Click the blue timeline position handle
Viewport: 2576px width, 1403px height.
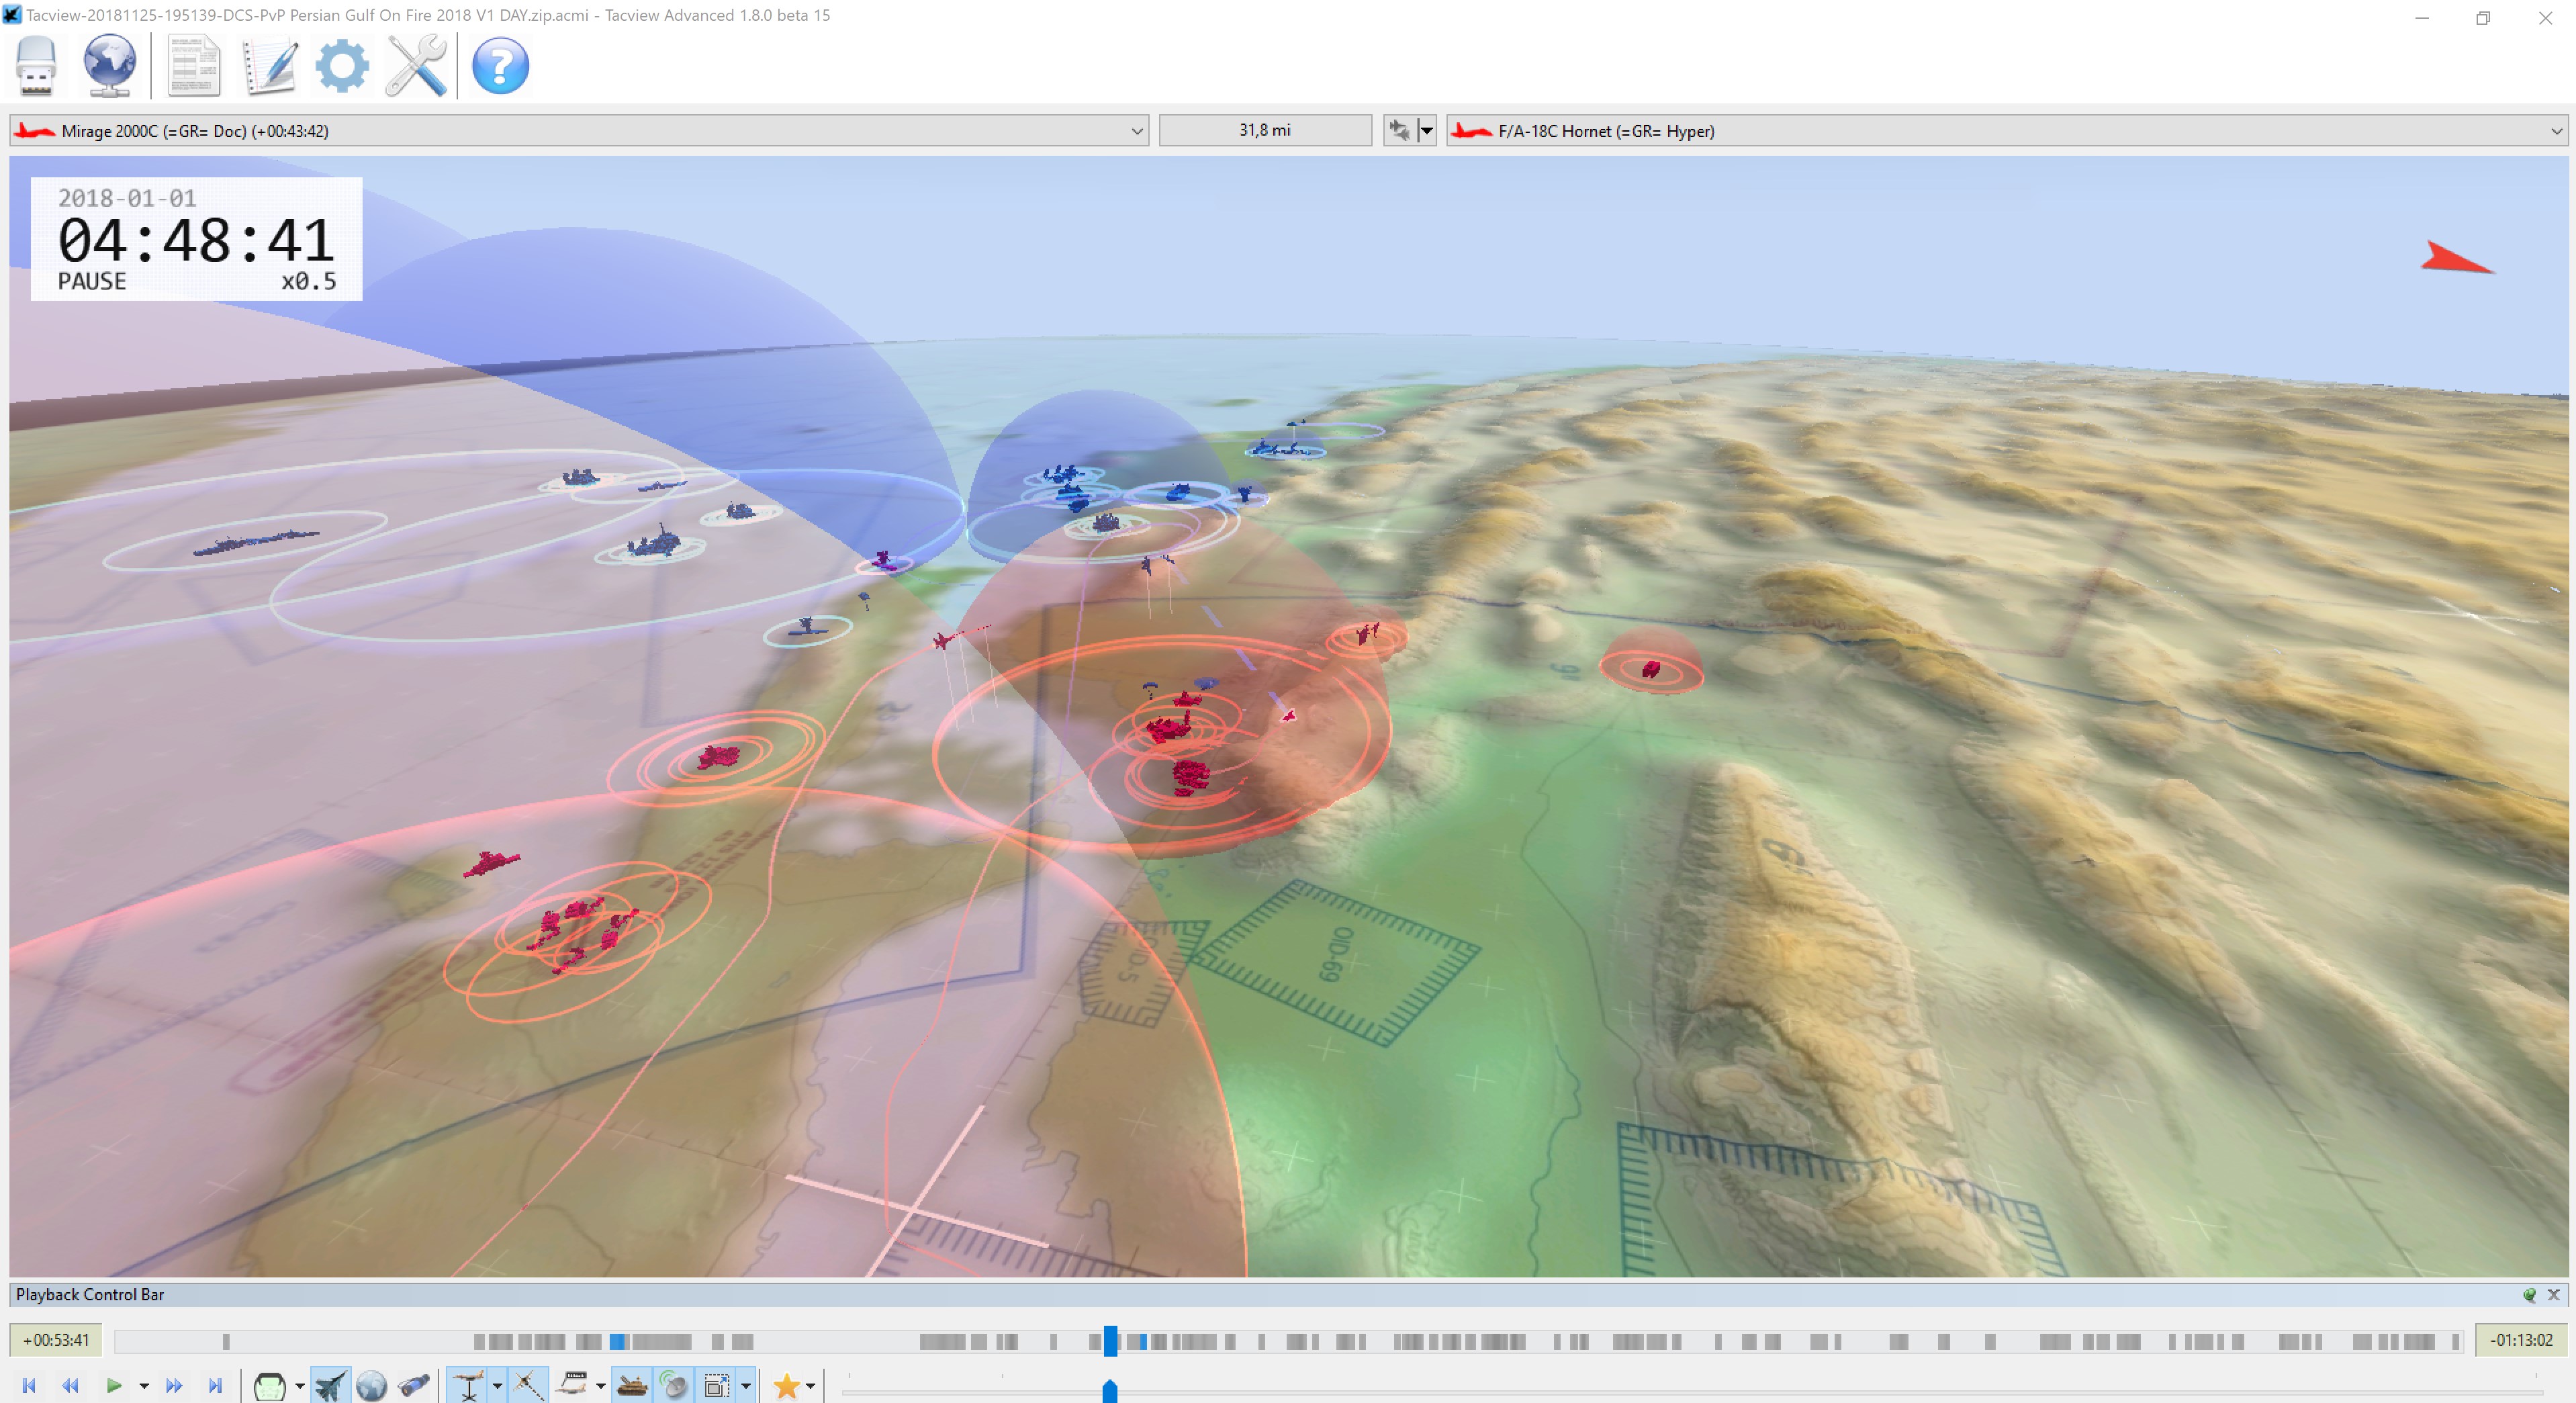[1110, 1341]
